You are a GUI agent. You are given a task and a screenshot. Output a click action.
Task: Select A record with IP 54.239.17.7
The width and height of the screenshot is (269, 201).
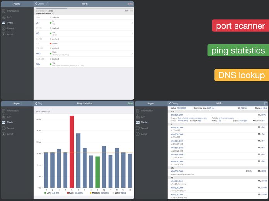[x=218, y=136]
